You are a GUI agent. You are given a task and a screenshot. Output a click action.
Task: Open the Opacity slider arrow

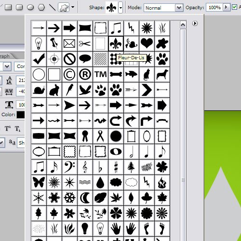tap(226, 7)
